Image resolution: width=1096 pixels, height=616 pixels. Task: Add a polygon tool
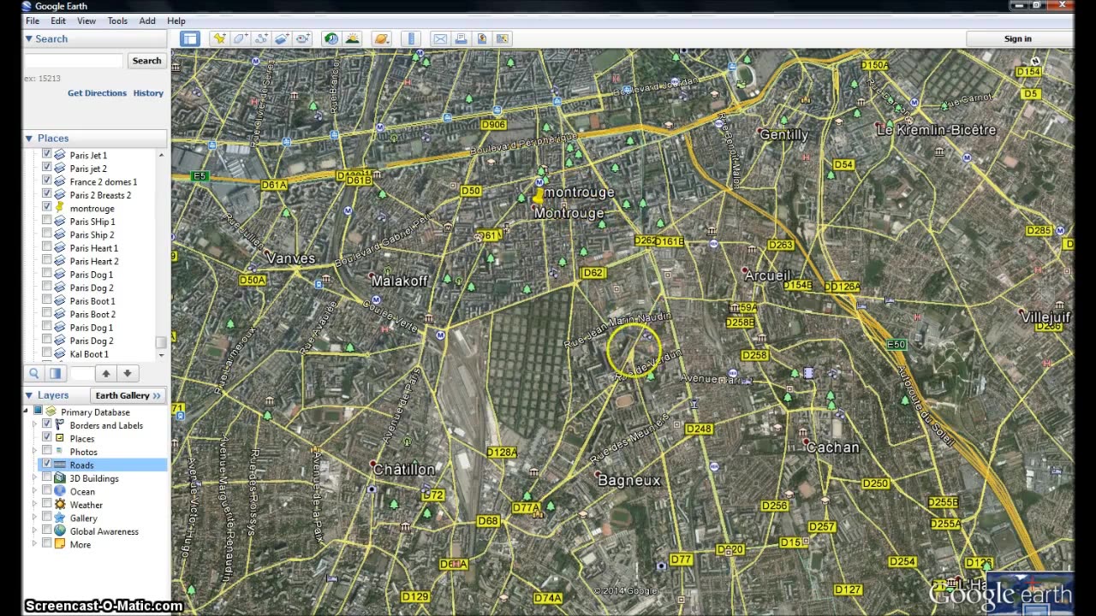(241, 38)
